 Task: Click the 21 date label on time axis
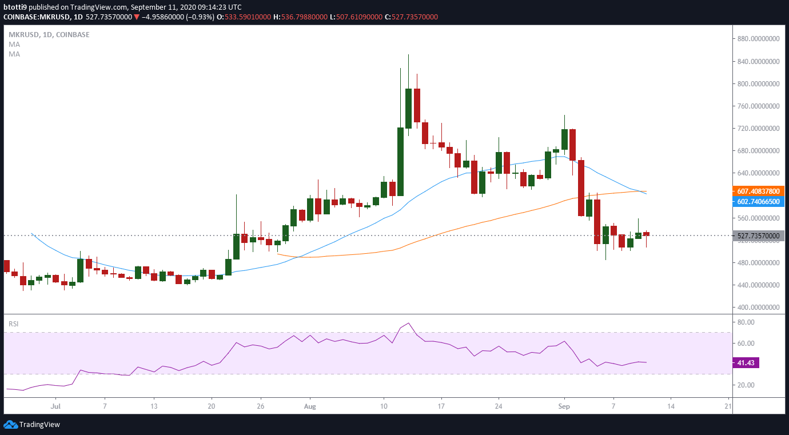click(728, 406)
